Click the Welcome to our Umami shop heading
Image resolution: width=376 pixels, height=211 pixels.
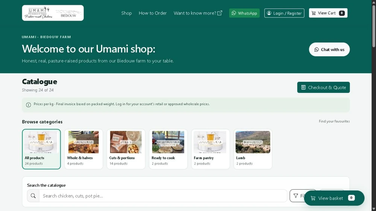pos(88,49)
